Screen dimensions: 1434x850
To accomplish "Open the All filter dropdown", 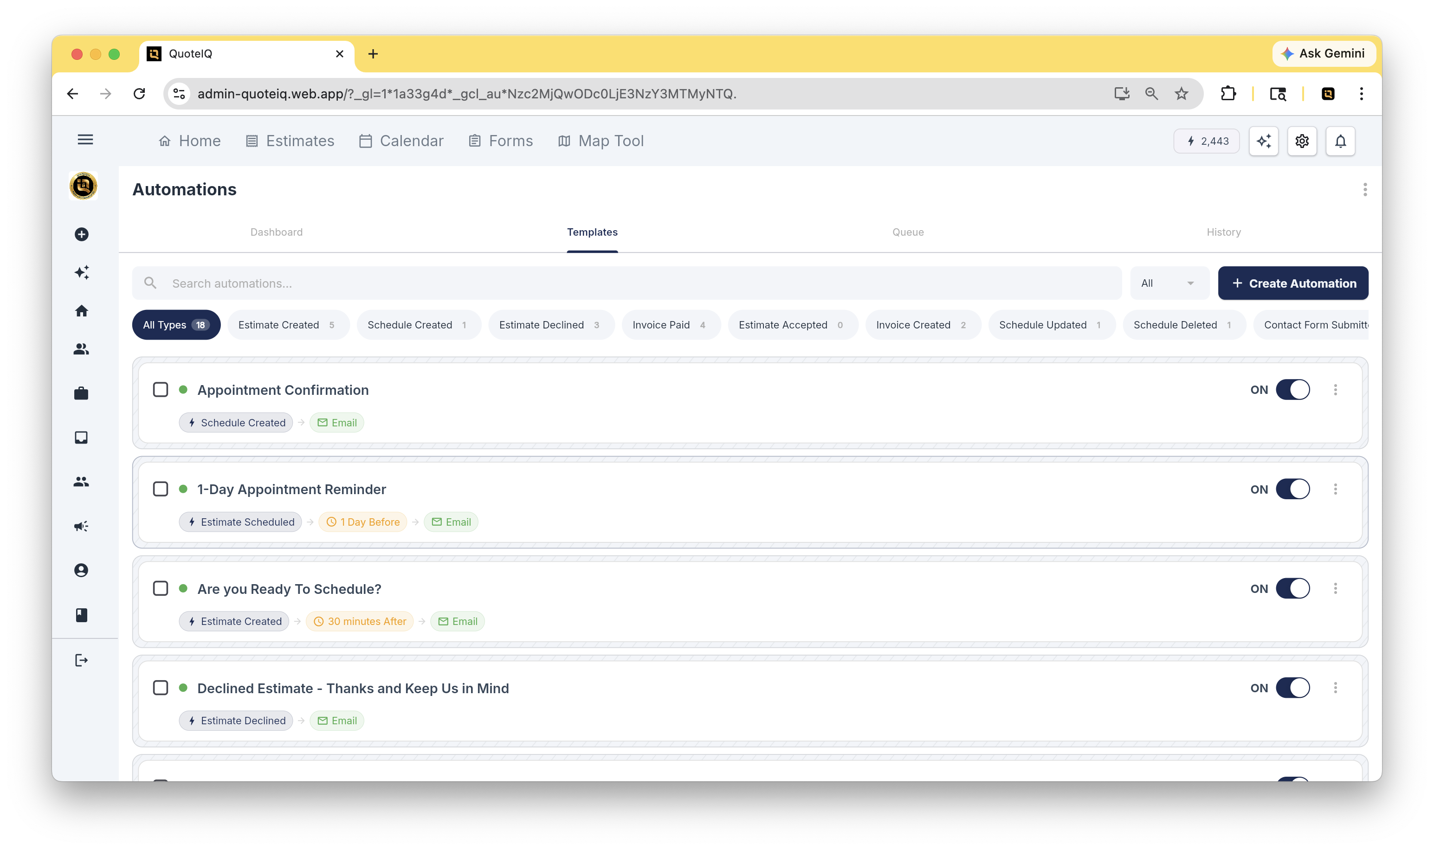I will pyautogui.click(x=1169, y=283).
